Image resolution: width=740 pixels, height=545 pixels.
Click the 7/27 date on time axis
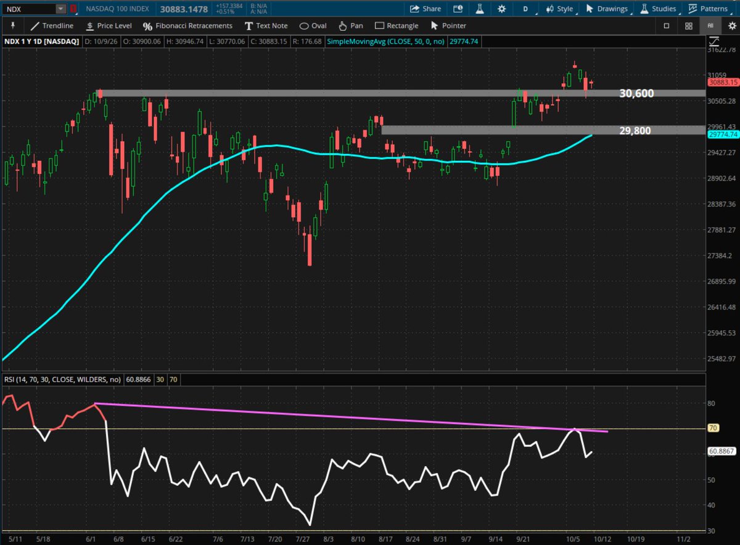pyautogui.click(x=301, y=538)
